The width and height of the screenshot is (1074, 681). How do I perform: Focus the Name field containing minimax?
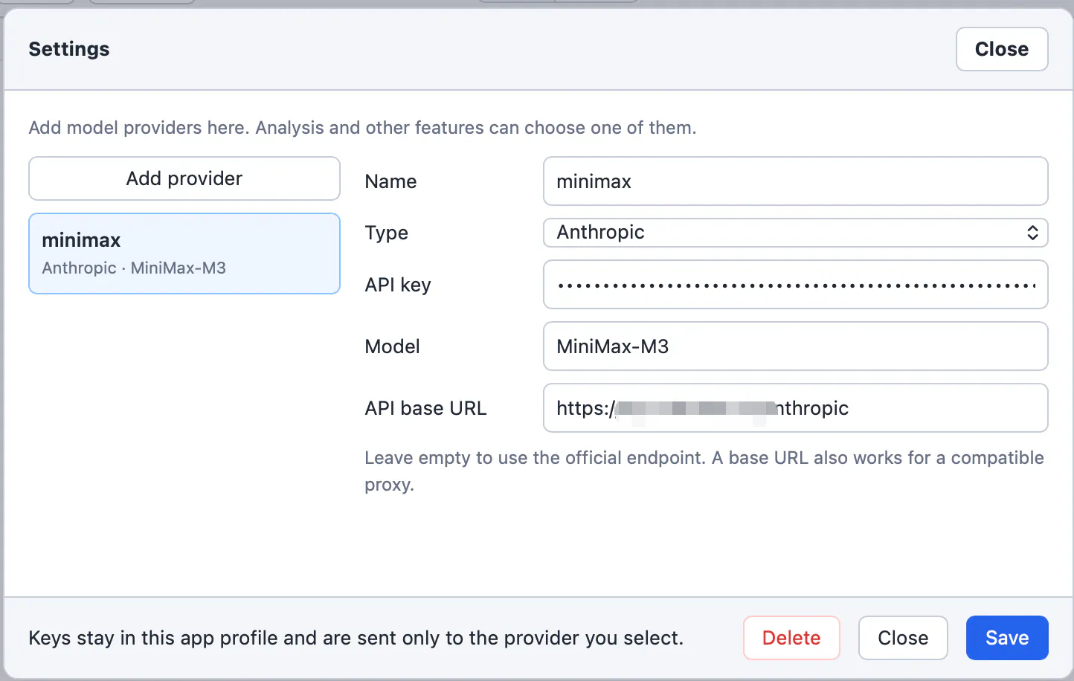pyautogui.click(x=796, y=181)
